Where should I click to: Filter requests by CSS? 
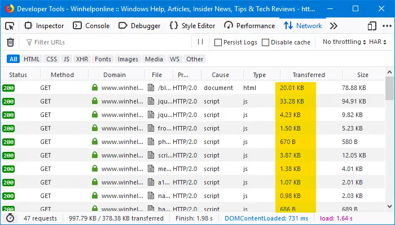pos(52,59)
